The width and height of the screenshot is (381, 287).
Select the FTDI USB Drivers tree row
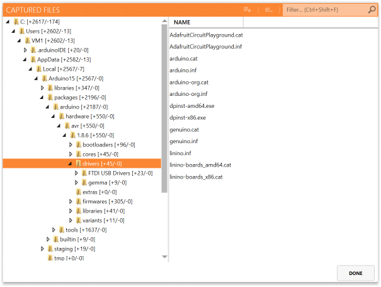[x=82, y=173]
